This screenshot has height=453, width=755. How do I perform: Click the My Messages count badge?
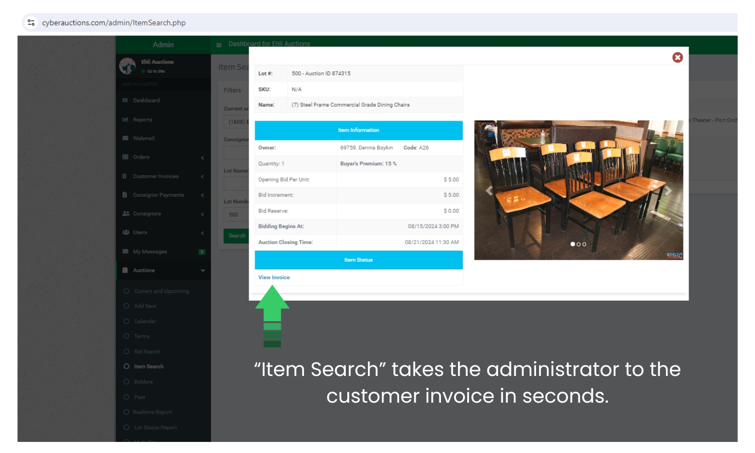tap(202, 252)
